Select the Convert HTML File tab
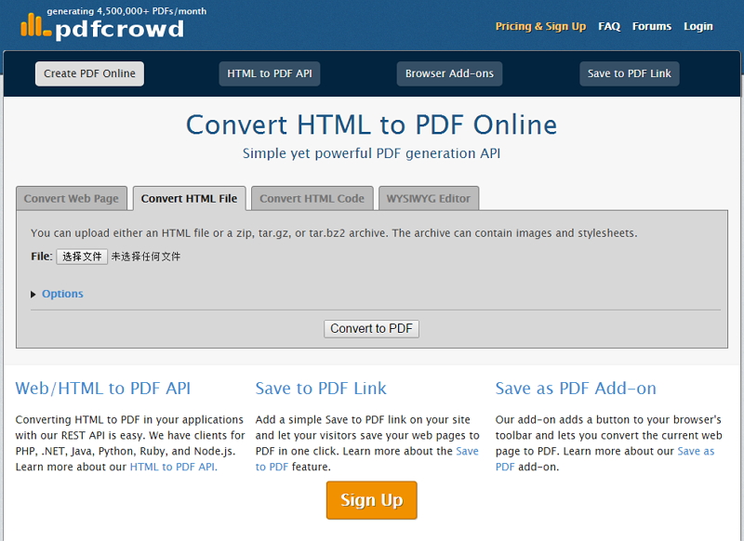744x541 pixels. (x=191, y=198)
